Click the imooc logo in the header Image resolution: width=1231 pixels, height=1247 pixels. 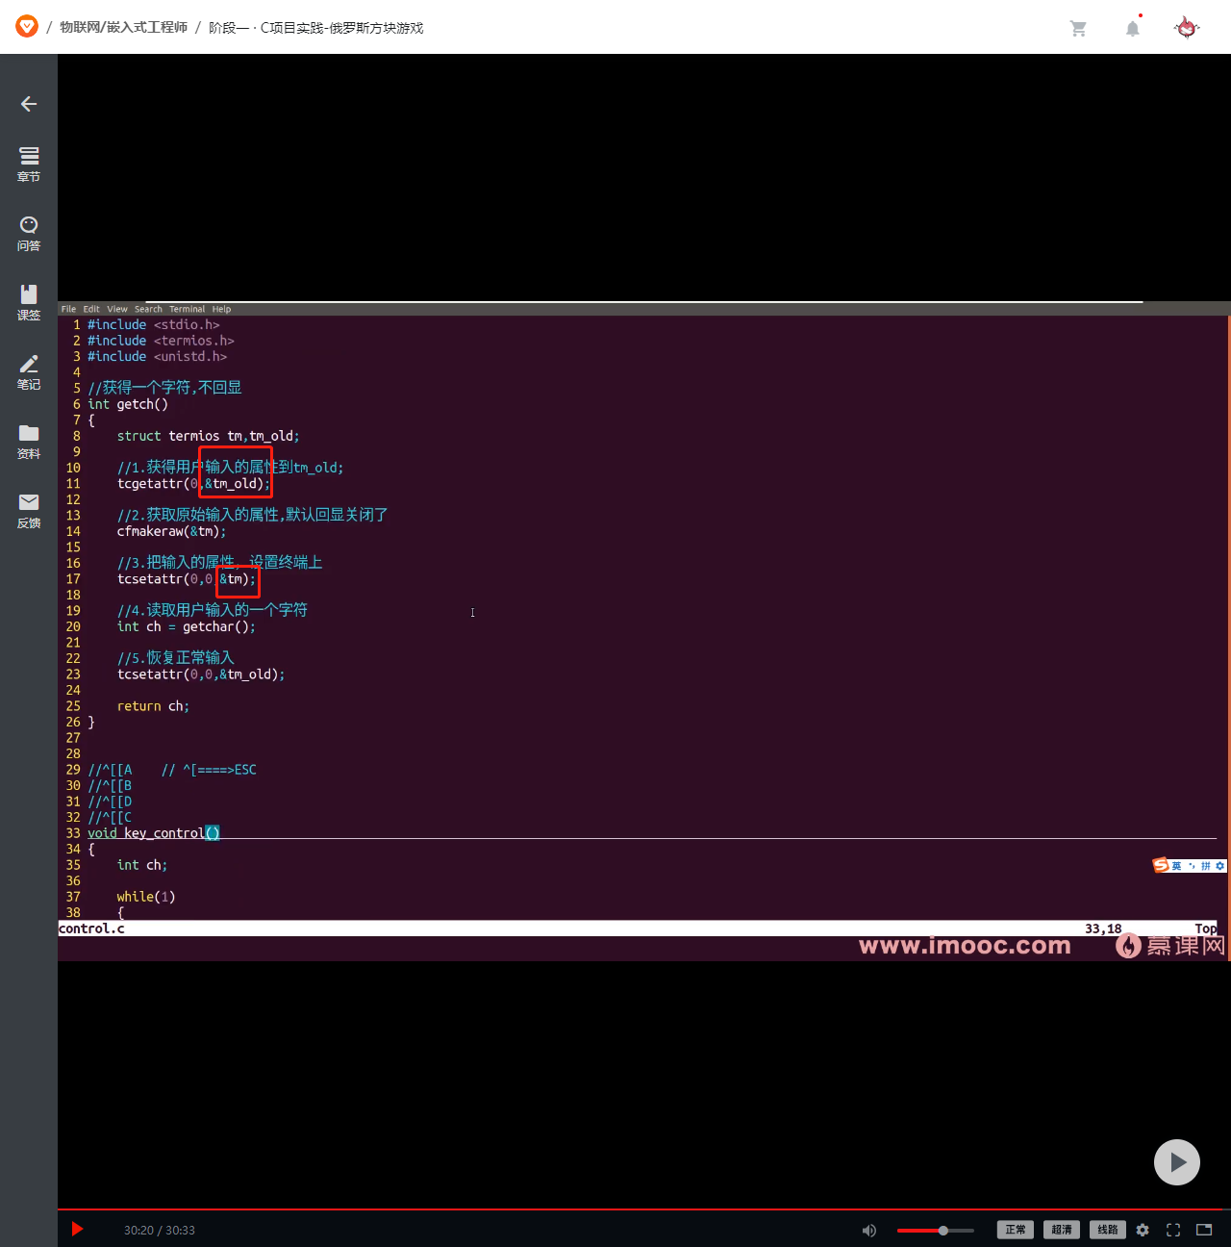tap(27, 26)
